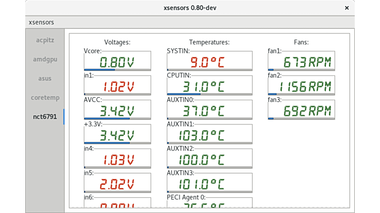Click the fan3 692 RPM display
The width and height of the screenshot is (380, 213).
click(301, 111)
